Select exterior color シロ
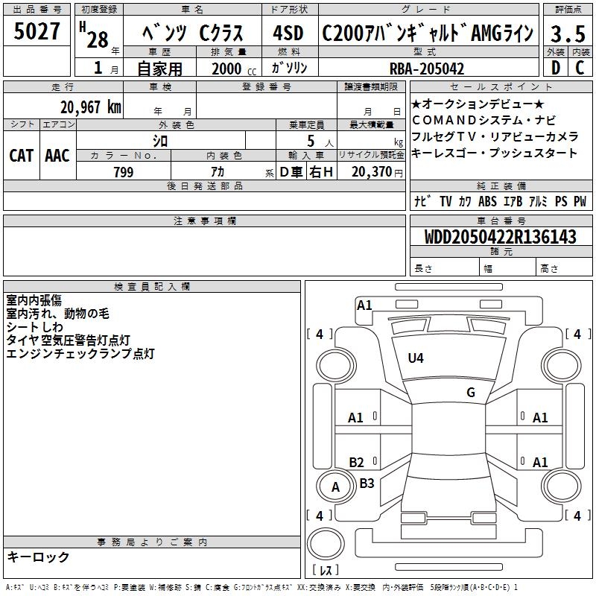596x596 pixels. (160, 141)
